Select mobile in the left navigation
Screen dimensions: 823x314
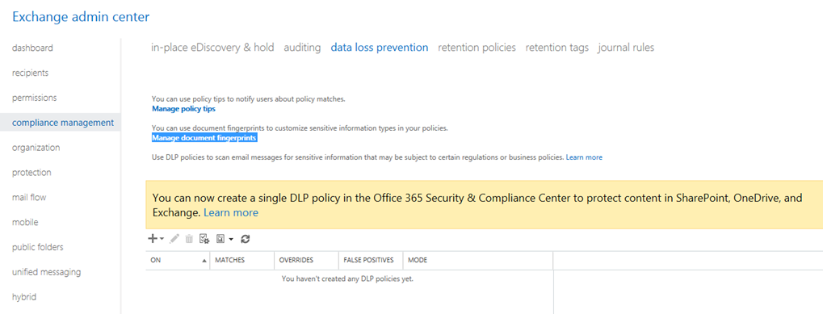tap(25, 222)
